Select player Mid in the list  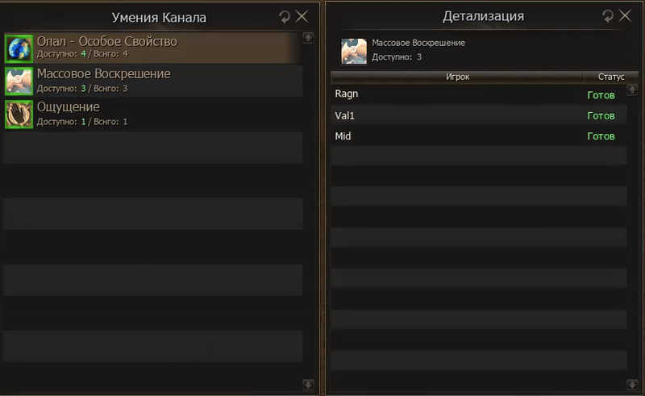tap(479, 135)
